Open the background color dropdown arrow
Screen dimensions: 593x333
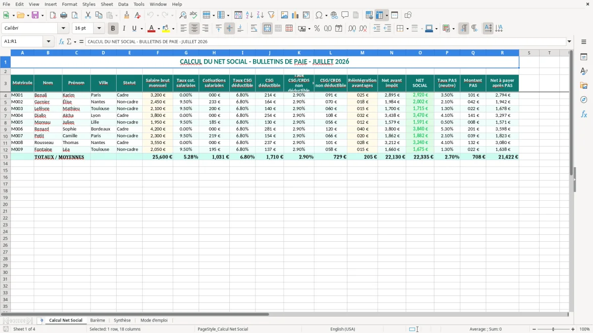click(x=173, y=29)
